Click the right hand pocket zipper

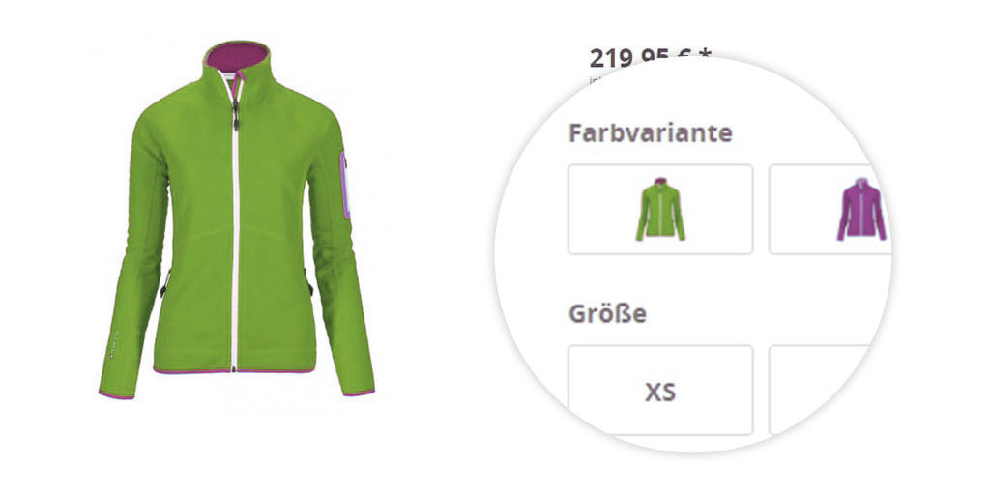pos(309,281)
